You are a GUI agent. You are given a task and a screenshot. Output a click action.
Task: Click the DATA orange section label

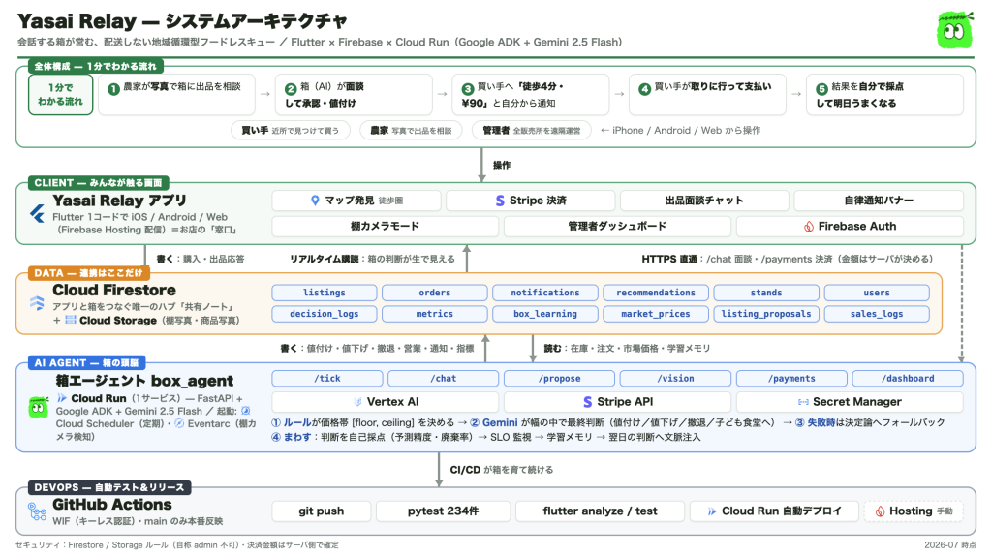tap(88, 273)
